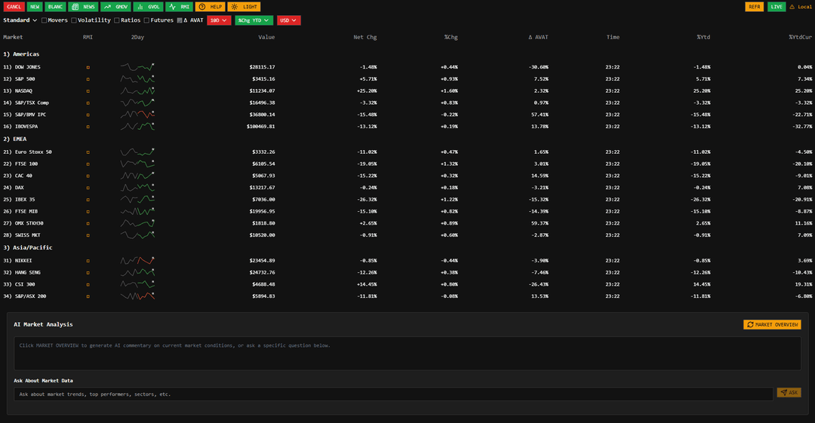Select the S&P/TSX Comp row name
Image resolution: width=815 pixels, height=423 pixels.
(x=32, y=103)
